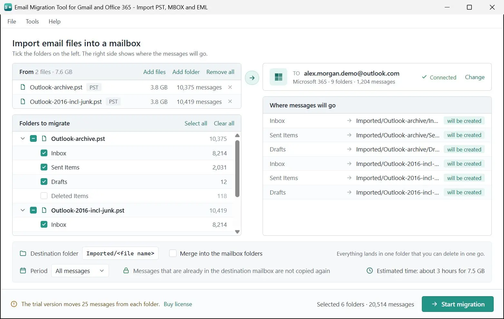Open the Period All messages dropdown
Viewport: 504px width, 319px height.
(80, 271)
